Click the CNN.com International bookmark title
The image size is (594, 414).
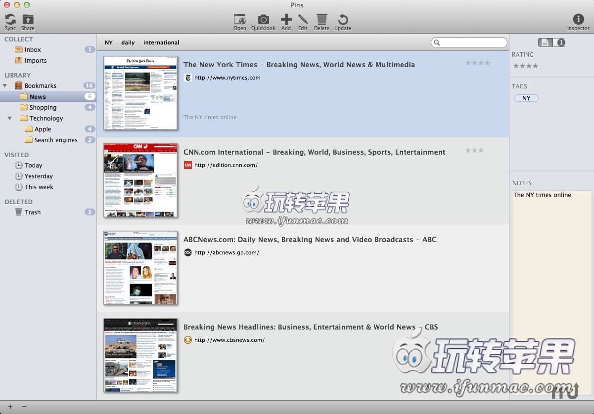(x=315, y=152)
